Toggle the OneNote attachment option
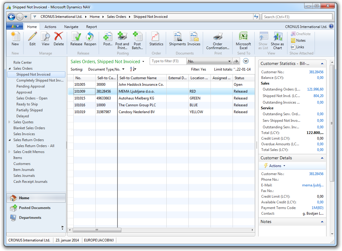Screen dimensions: 342x251 301,34
